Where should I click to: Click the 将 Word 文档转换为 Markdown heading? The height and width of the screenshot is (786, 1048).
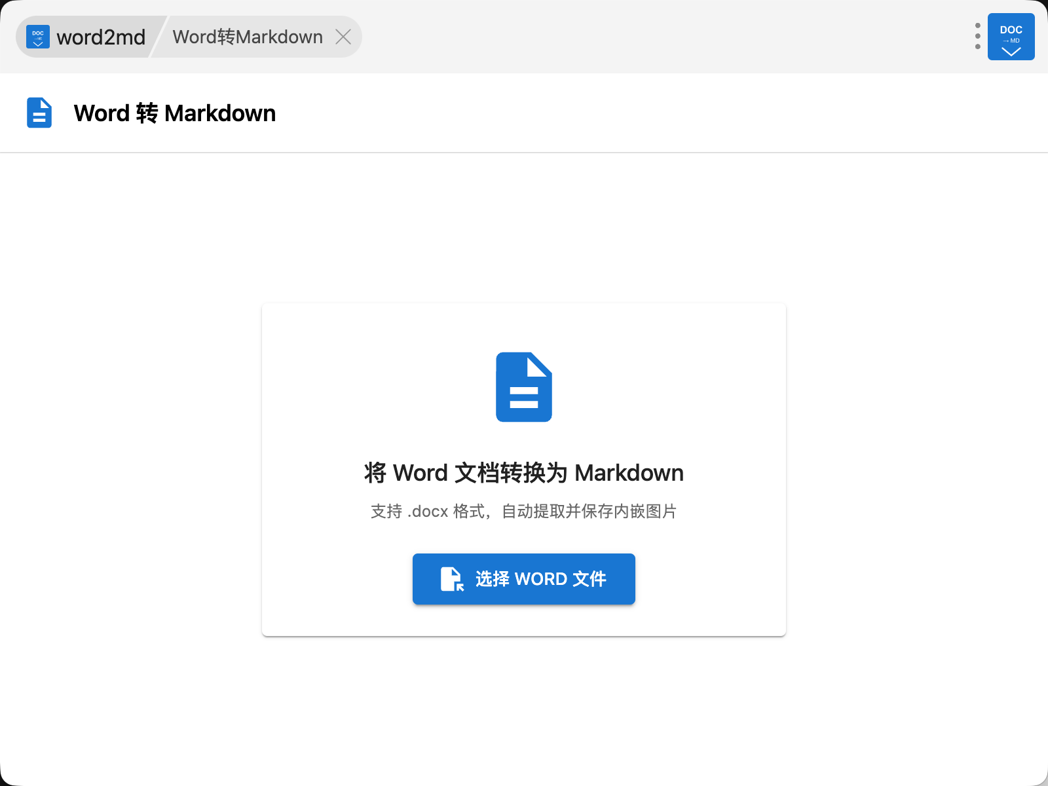[524, 473]
